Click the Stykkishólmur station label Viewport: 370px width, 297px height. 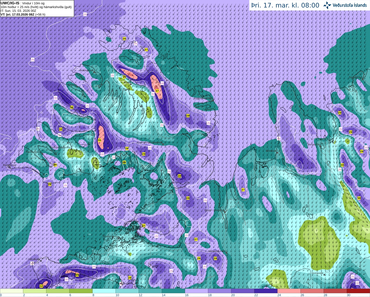tap(111, 236)
